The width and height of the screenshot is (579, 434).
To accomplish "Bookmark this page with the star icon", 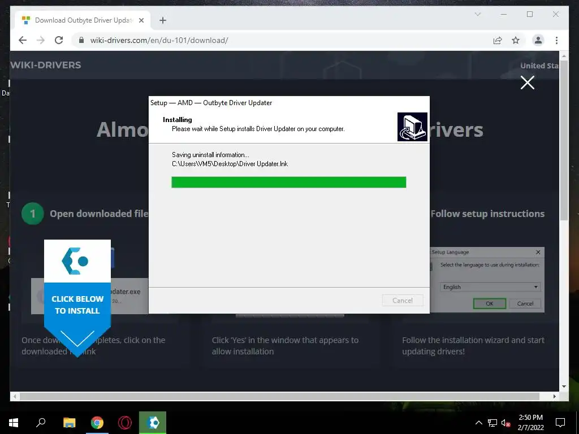I will pos(516,40).
